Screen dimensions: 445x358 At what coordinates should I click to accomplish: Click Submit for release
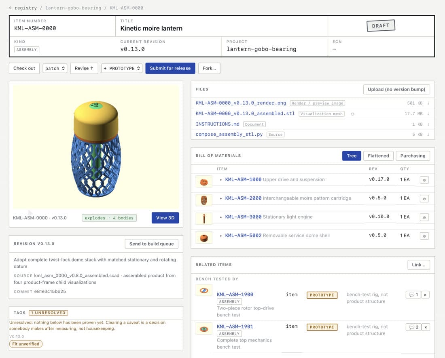(170, 68)
